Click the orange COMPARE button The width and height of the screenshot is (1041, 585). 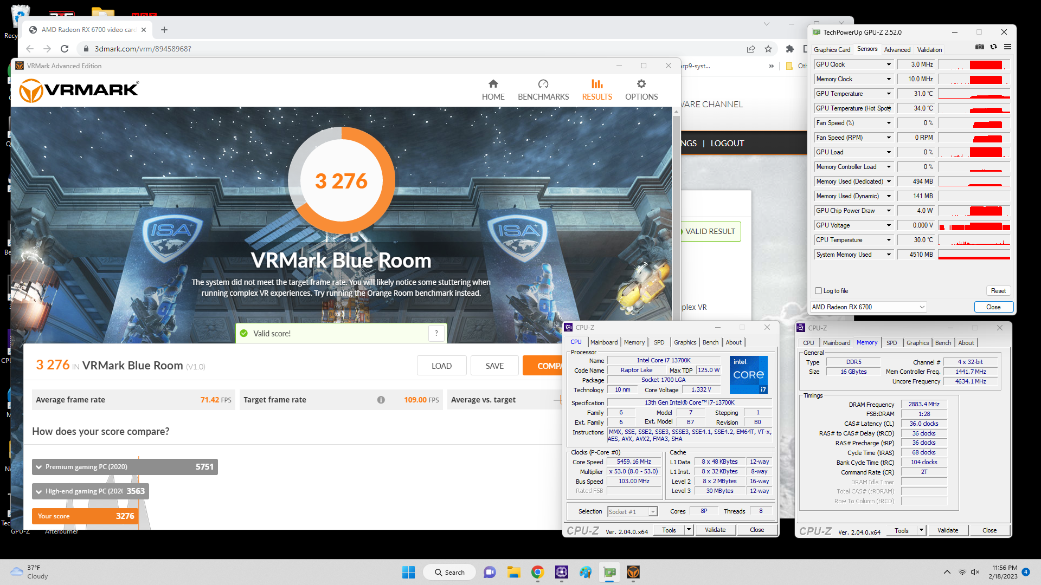[543, 366]
